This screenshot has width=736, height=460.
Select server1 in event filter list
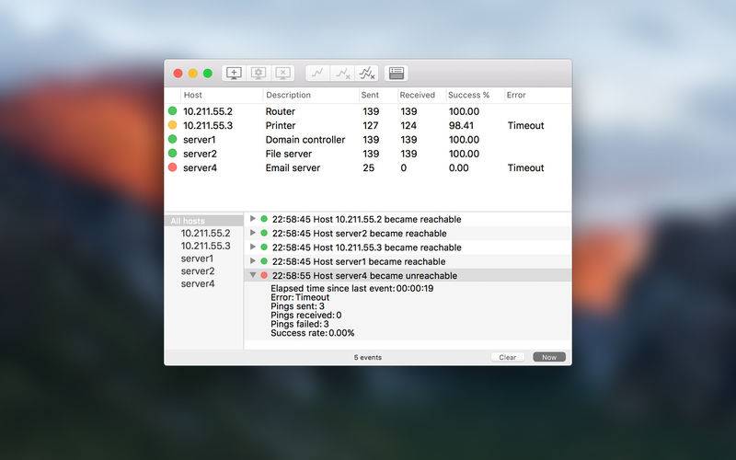[x=197, y=259]
